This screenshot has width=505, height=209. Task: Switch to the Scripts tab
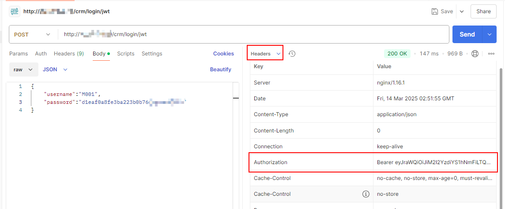click(126, 54)
